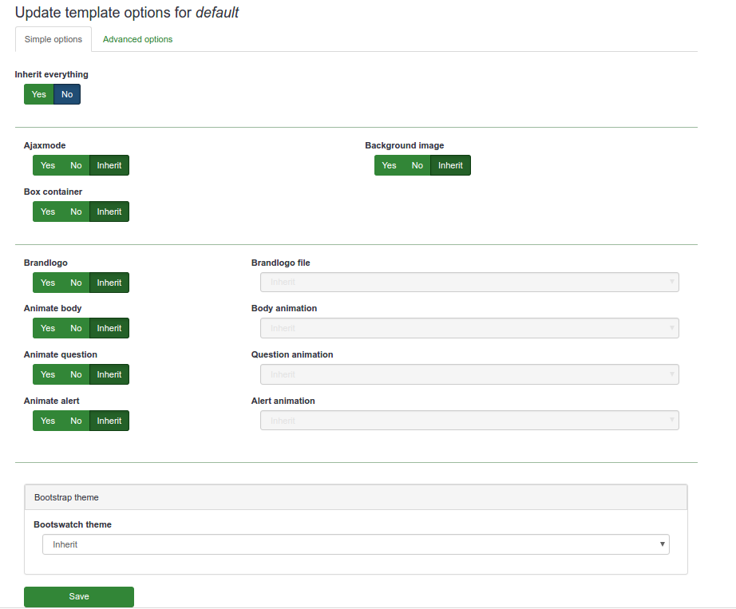The height and width of the screenshot is (609, 736).
Task: Enable Ajaxmode with Yes
Action: [48, 165]
